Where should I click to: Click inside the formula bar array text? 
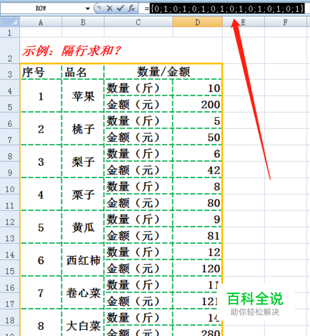tap(227, 9)
